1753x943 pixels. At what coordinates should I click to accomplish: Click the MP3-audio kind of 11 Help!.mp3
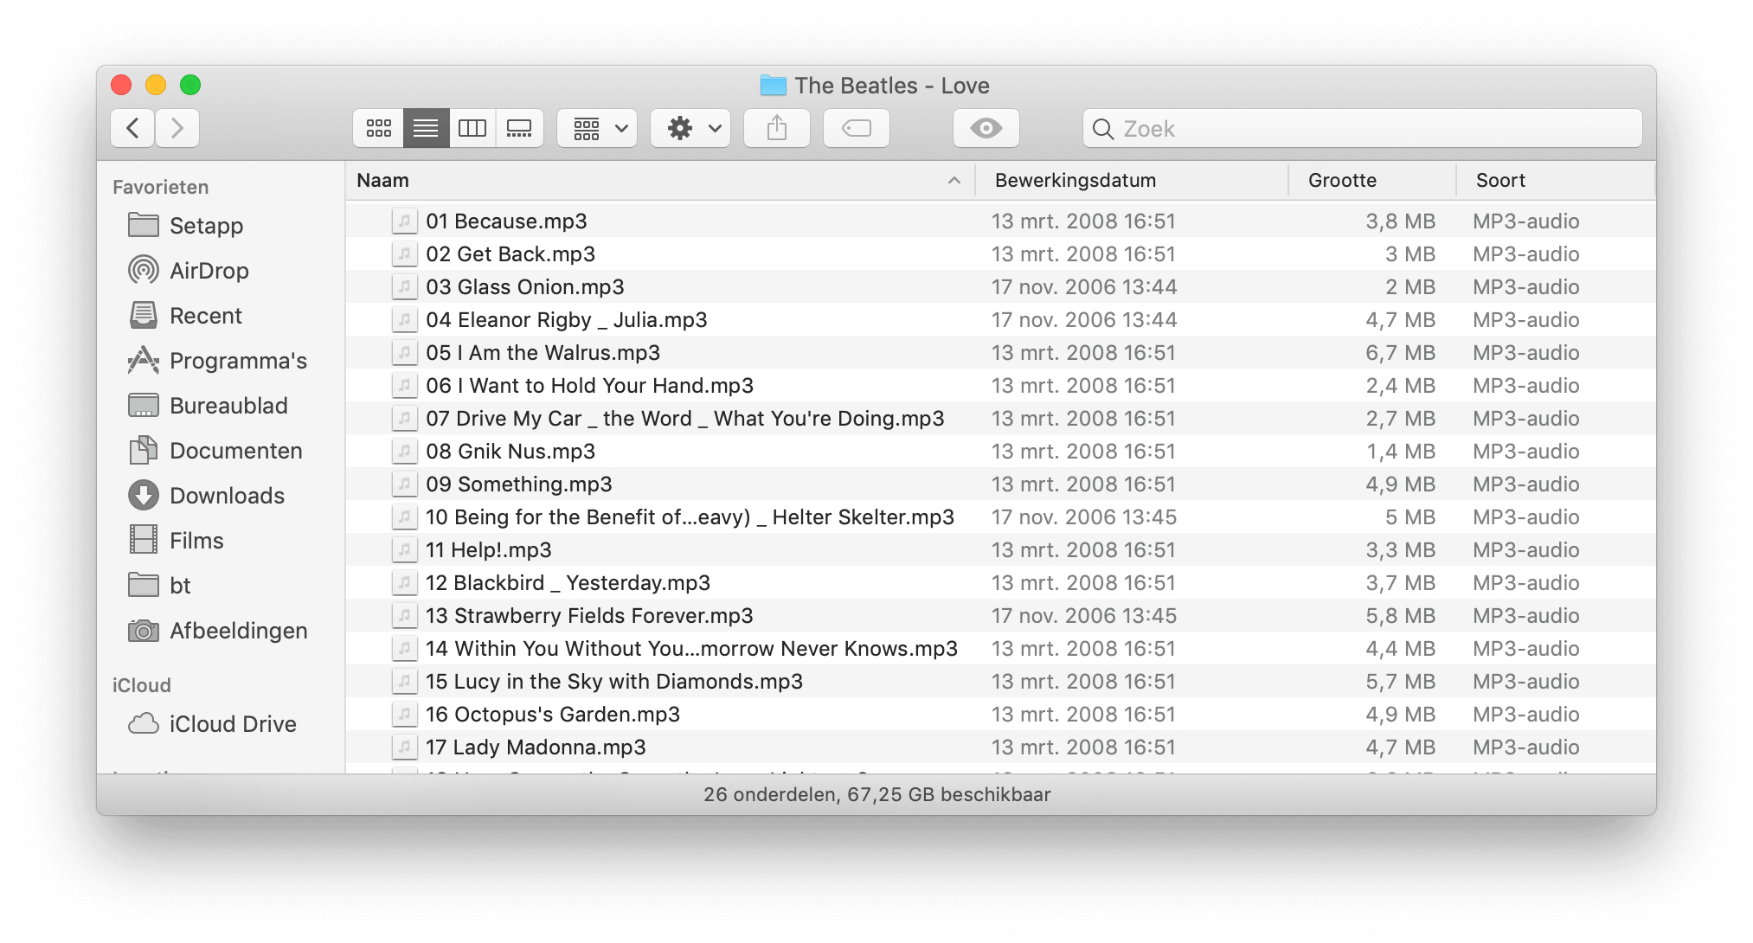(x=1526, y=550)
